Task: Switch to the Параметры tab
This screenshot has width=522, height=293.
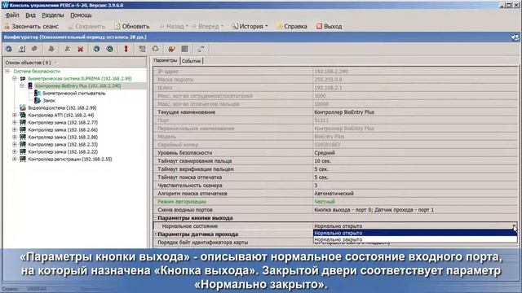Action: tap(166, 60)
